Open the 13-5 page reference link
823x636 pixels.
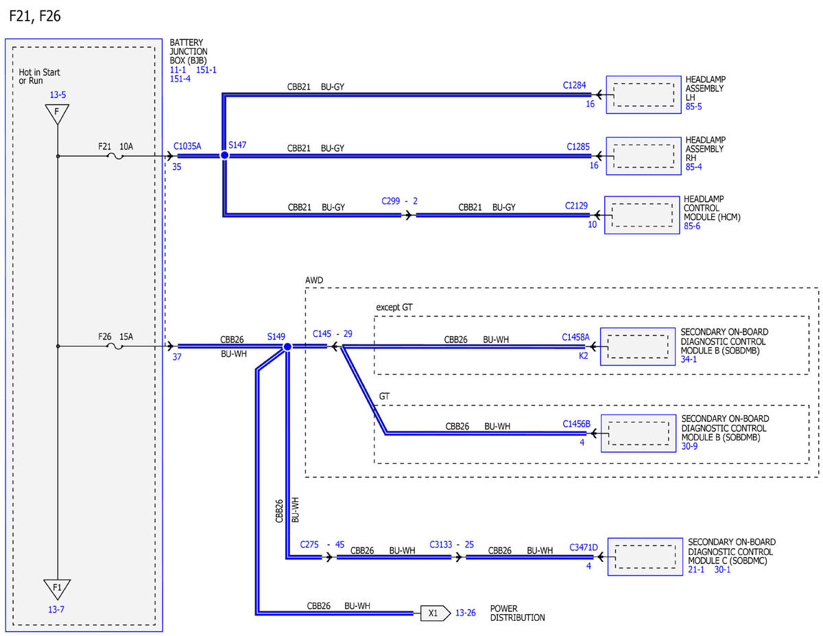pyautogui.click(x=57, y=95)
